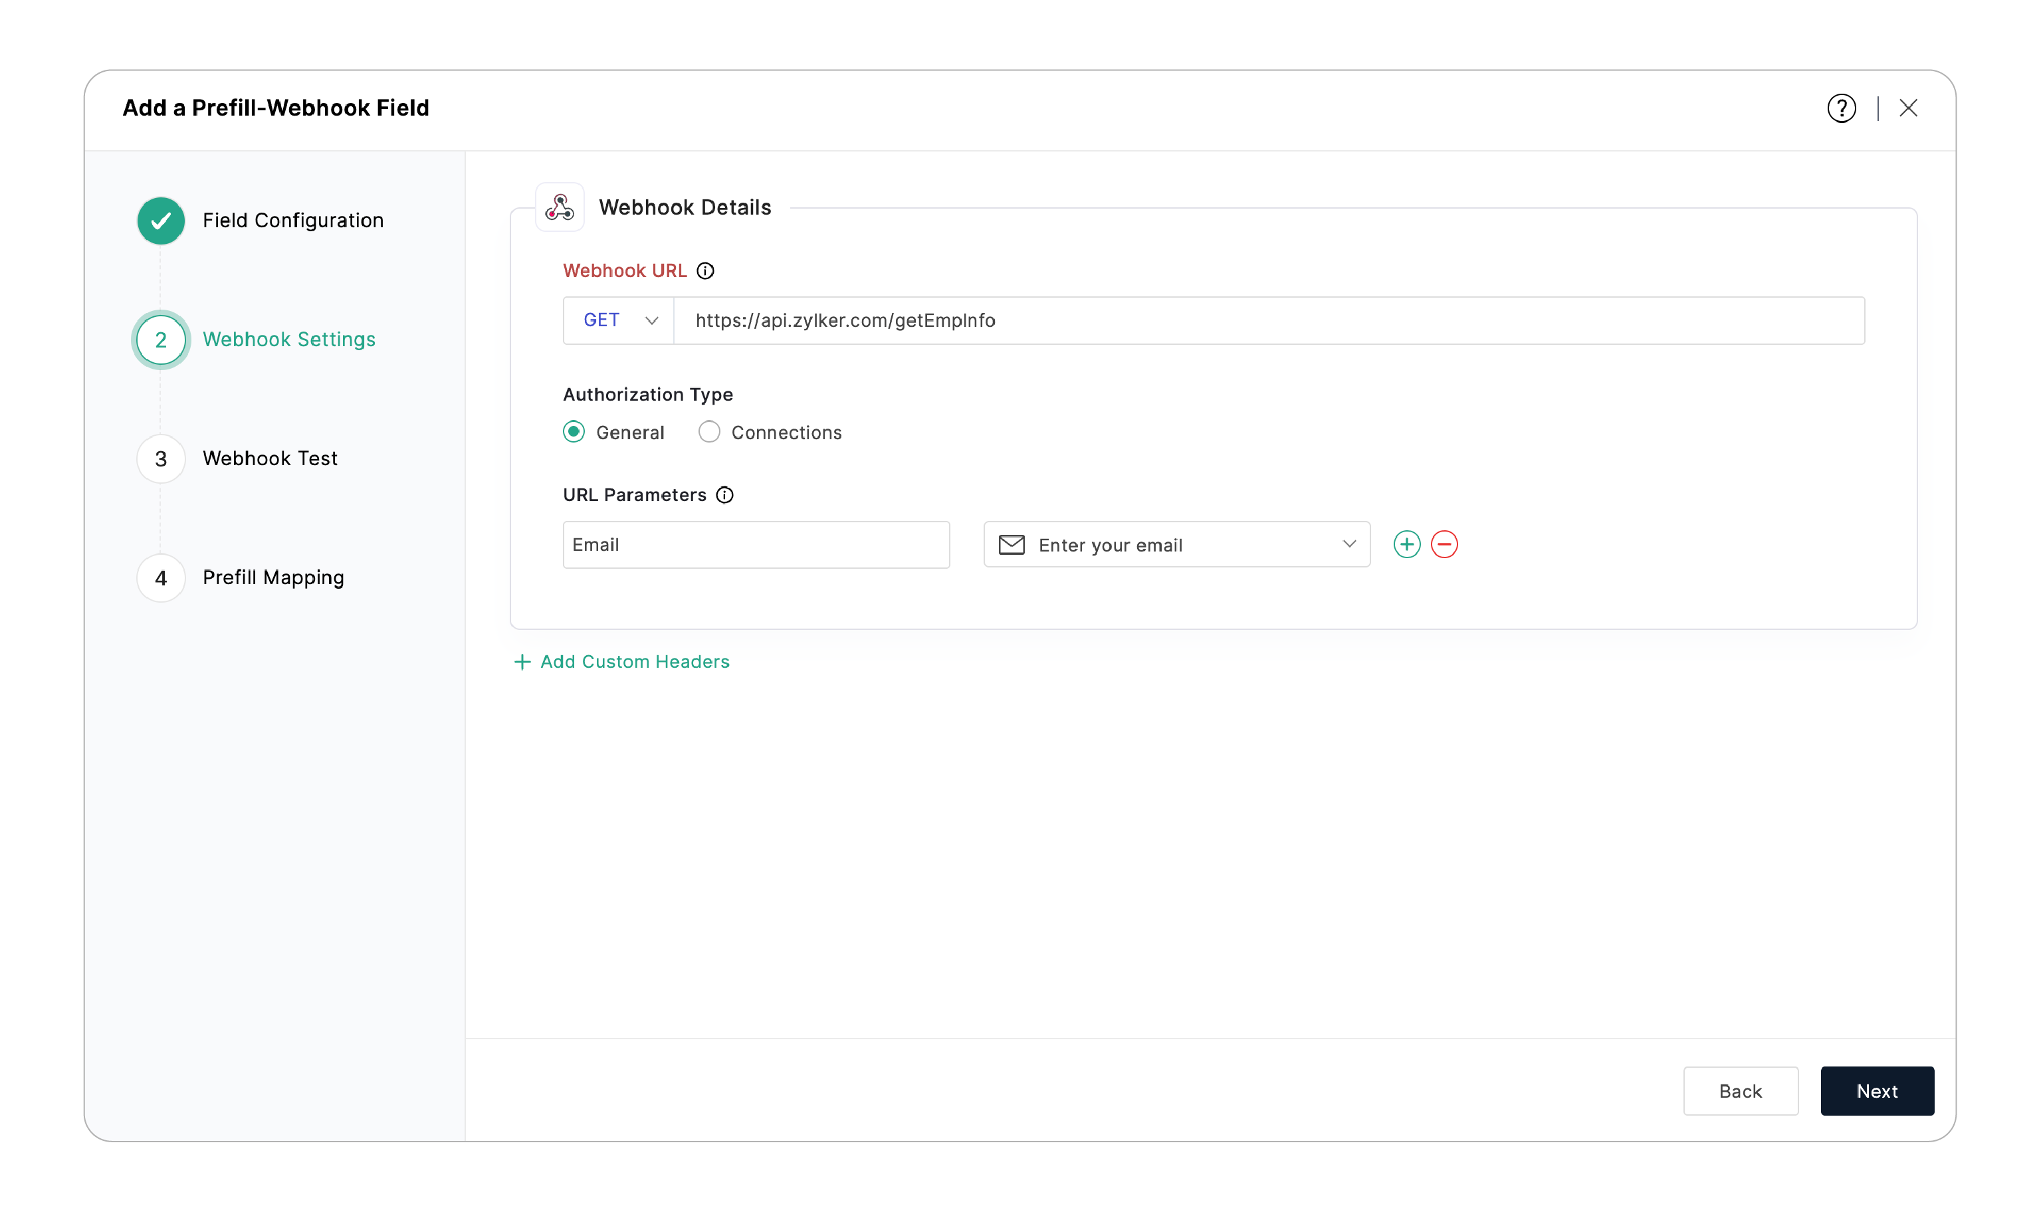
Task: Add another URL parameter row
Action: [1406, 544]
